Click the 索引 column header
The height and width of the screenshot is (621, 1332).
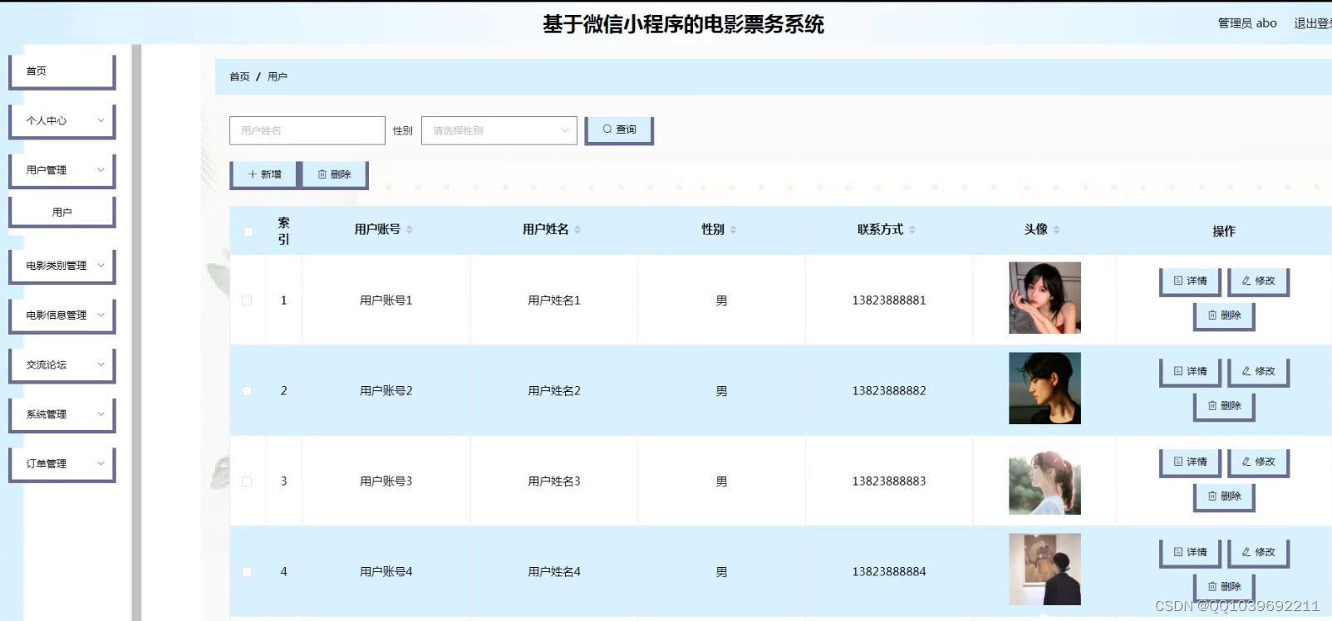[x=283, y=231]
